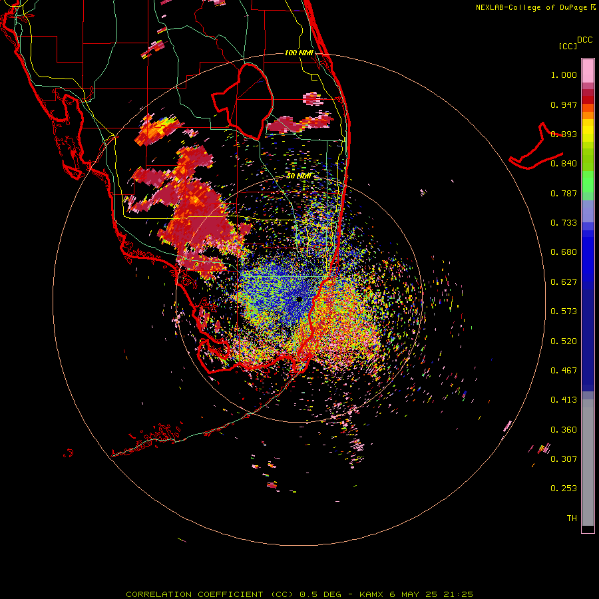The image size is (599, 599).
Task: Click the 100 NMI range ring label
Action: point(299,53)
